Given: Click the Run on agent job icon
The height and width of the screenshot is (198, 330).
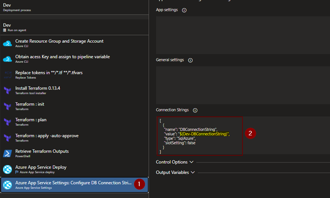Looking at the screenshot, I should (4, 30).
